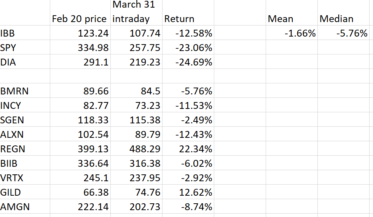Click the Mean header cell

point(292,12)
